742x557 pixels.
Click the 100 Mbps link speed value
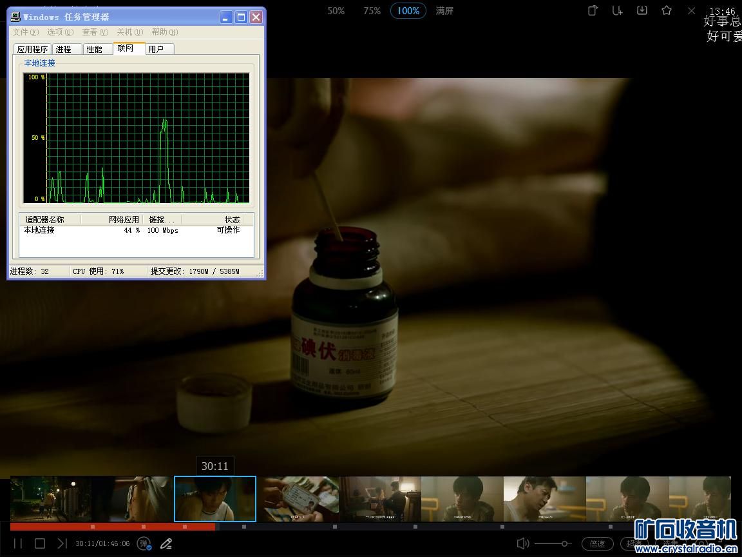(162, 231)
